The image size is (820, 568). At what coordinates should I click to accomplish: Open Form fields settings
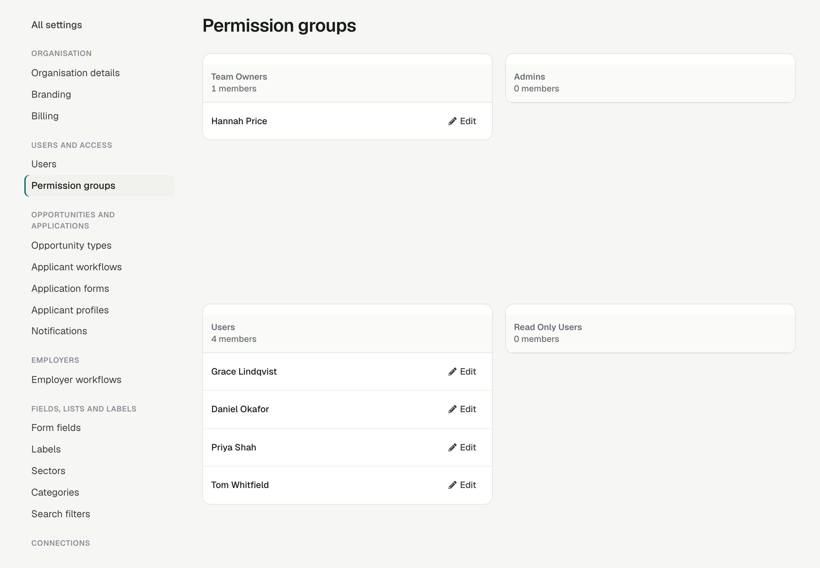tap(56, 428)
